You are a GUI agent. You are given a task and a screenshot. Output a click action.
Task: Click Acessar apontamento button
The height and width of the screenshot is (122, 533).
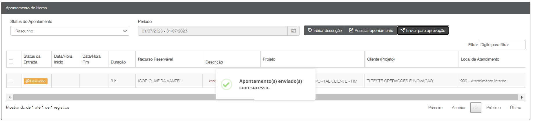point(371,30)
